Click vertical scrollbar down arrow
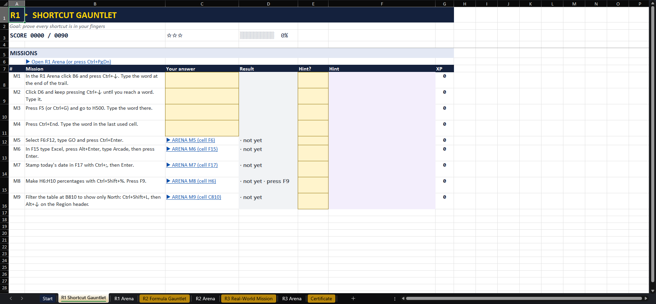This screenshot has width=656, height=304. pos(653,291)
